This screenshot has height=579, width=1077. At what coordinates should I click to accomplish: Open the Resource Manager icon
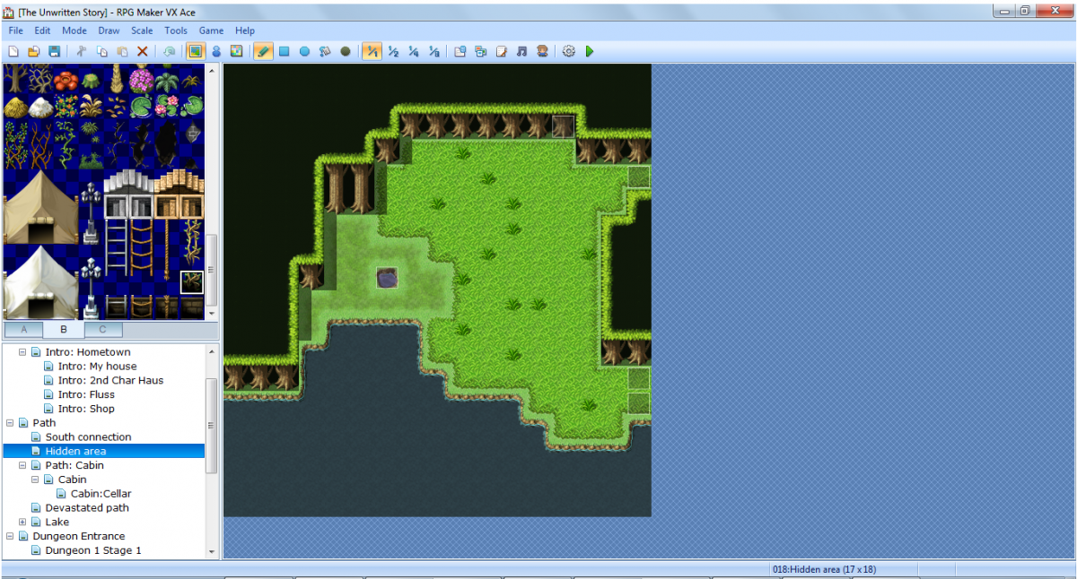pos(481,51)
